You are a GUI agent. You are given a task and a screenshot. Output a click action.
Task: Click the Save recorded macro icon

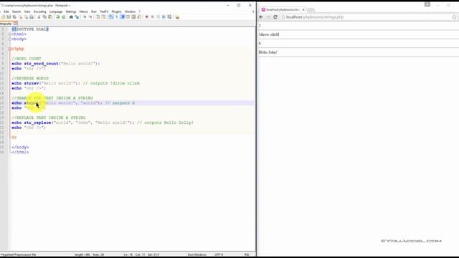tap(169, 17)
